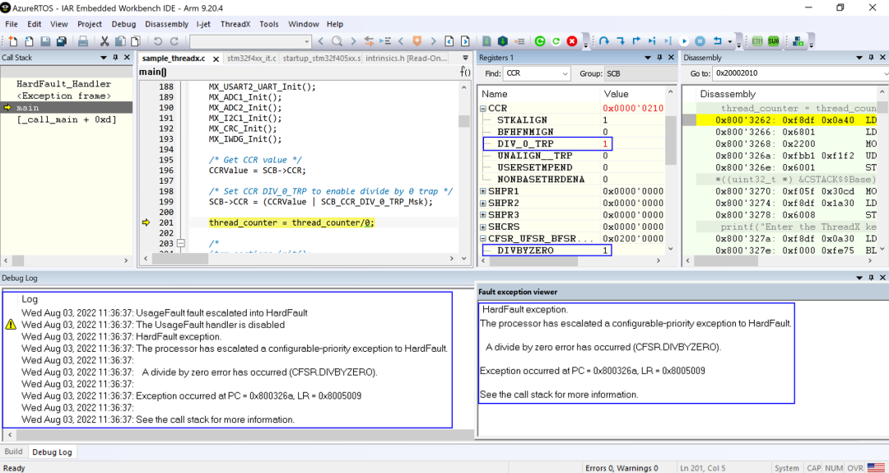Open the Disassembly menu
This screenshot has width=889, height=473.
tap(166, 25)
